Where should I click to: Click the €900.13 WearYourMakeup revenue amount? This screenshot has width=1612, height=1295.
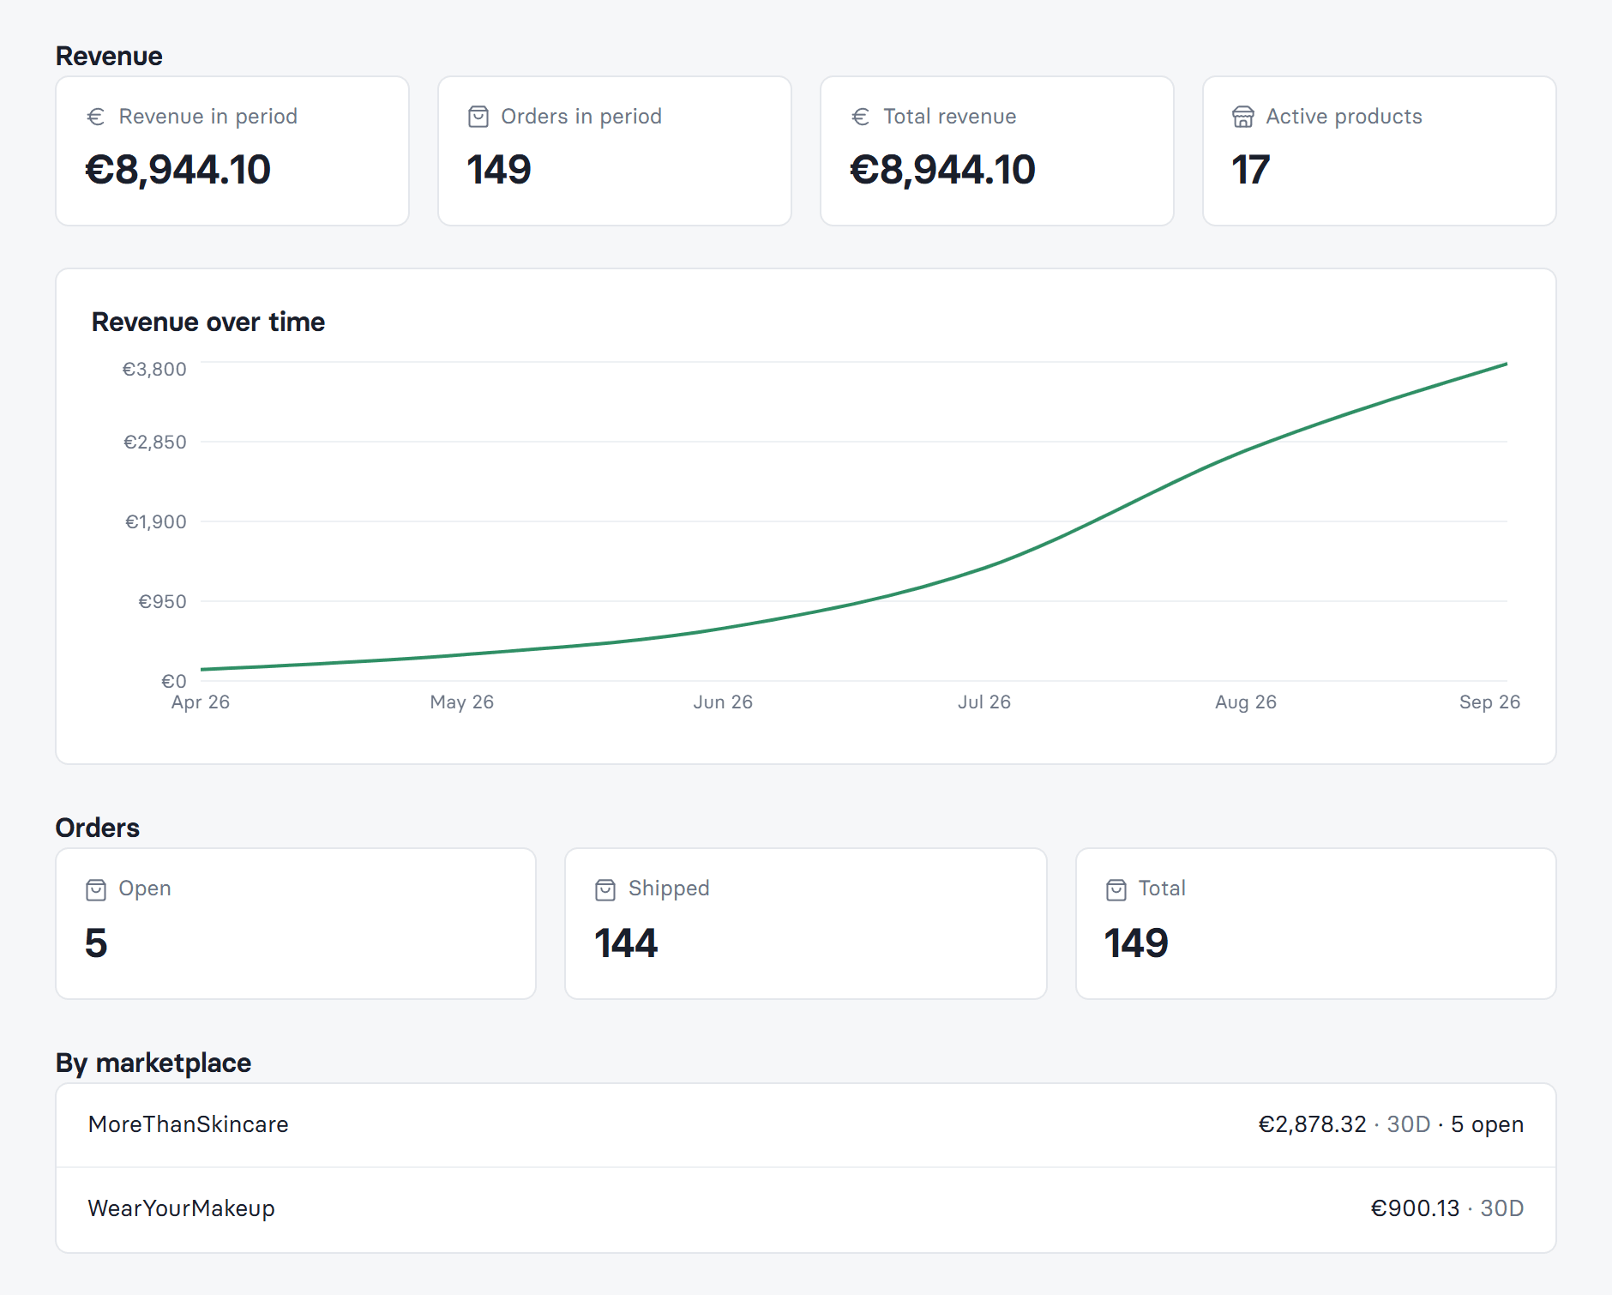[1415, 1208]
